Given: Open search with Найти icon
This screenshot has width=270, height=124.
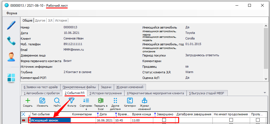Looking at the screenshot, I should pos(57,103).
